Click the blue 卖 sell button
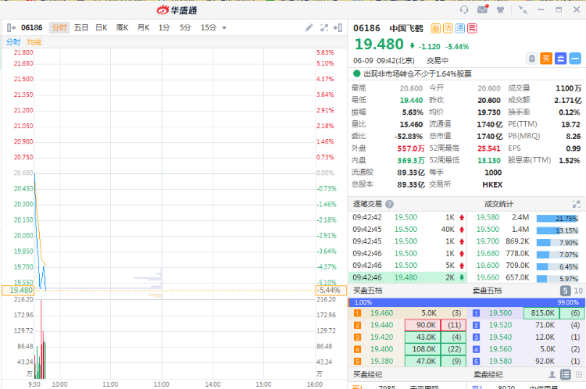Viewport: 586px width, 389px height. pos(560,59)
